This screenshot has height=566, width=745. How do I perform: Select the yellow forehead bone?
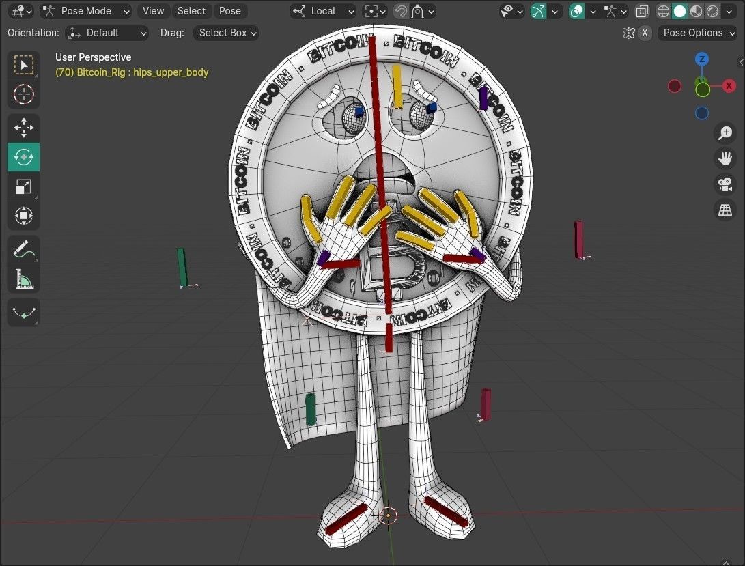click(x=397, y=87)
